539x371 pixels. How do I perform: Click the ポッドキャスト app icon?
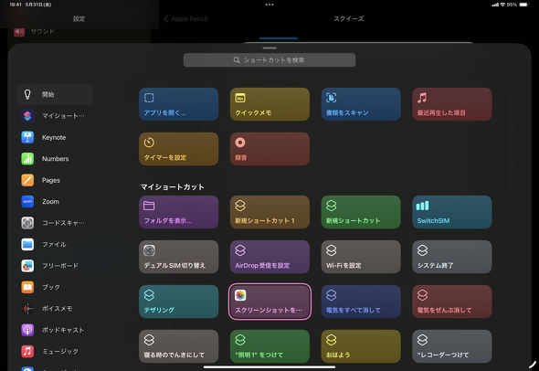[x=27, y=330]
